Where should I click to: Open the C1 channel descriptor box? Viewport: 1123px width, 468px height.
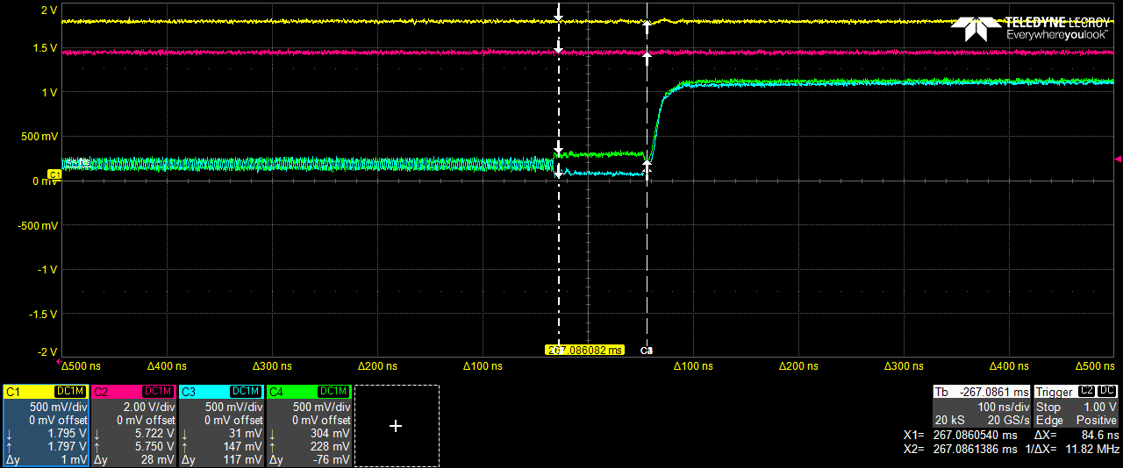click(x=46, y=425)
